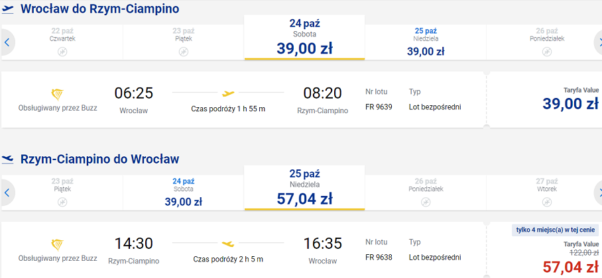Image resolution: width=602 pixels, height=278 pixels.
Task: Click the Ryanair harp logo on flight FR 9639
Action: pos(58,94)
